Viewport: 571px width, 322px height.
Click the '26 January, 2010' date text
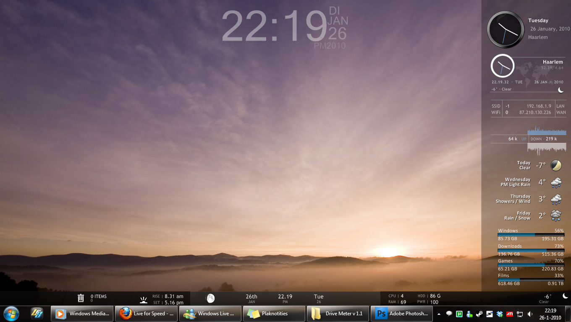point(550,29)
